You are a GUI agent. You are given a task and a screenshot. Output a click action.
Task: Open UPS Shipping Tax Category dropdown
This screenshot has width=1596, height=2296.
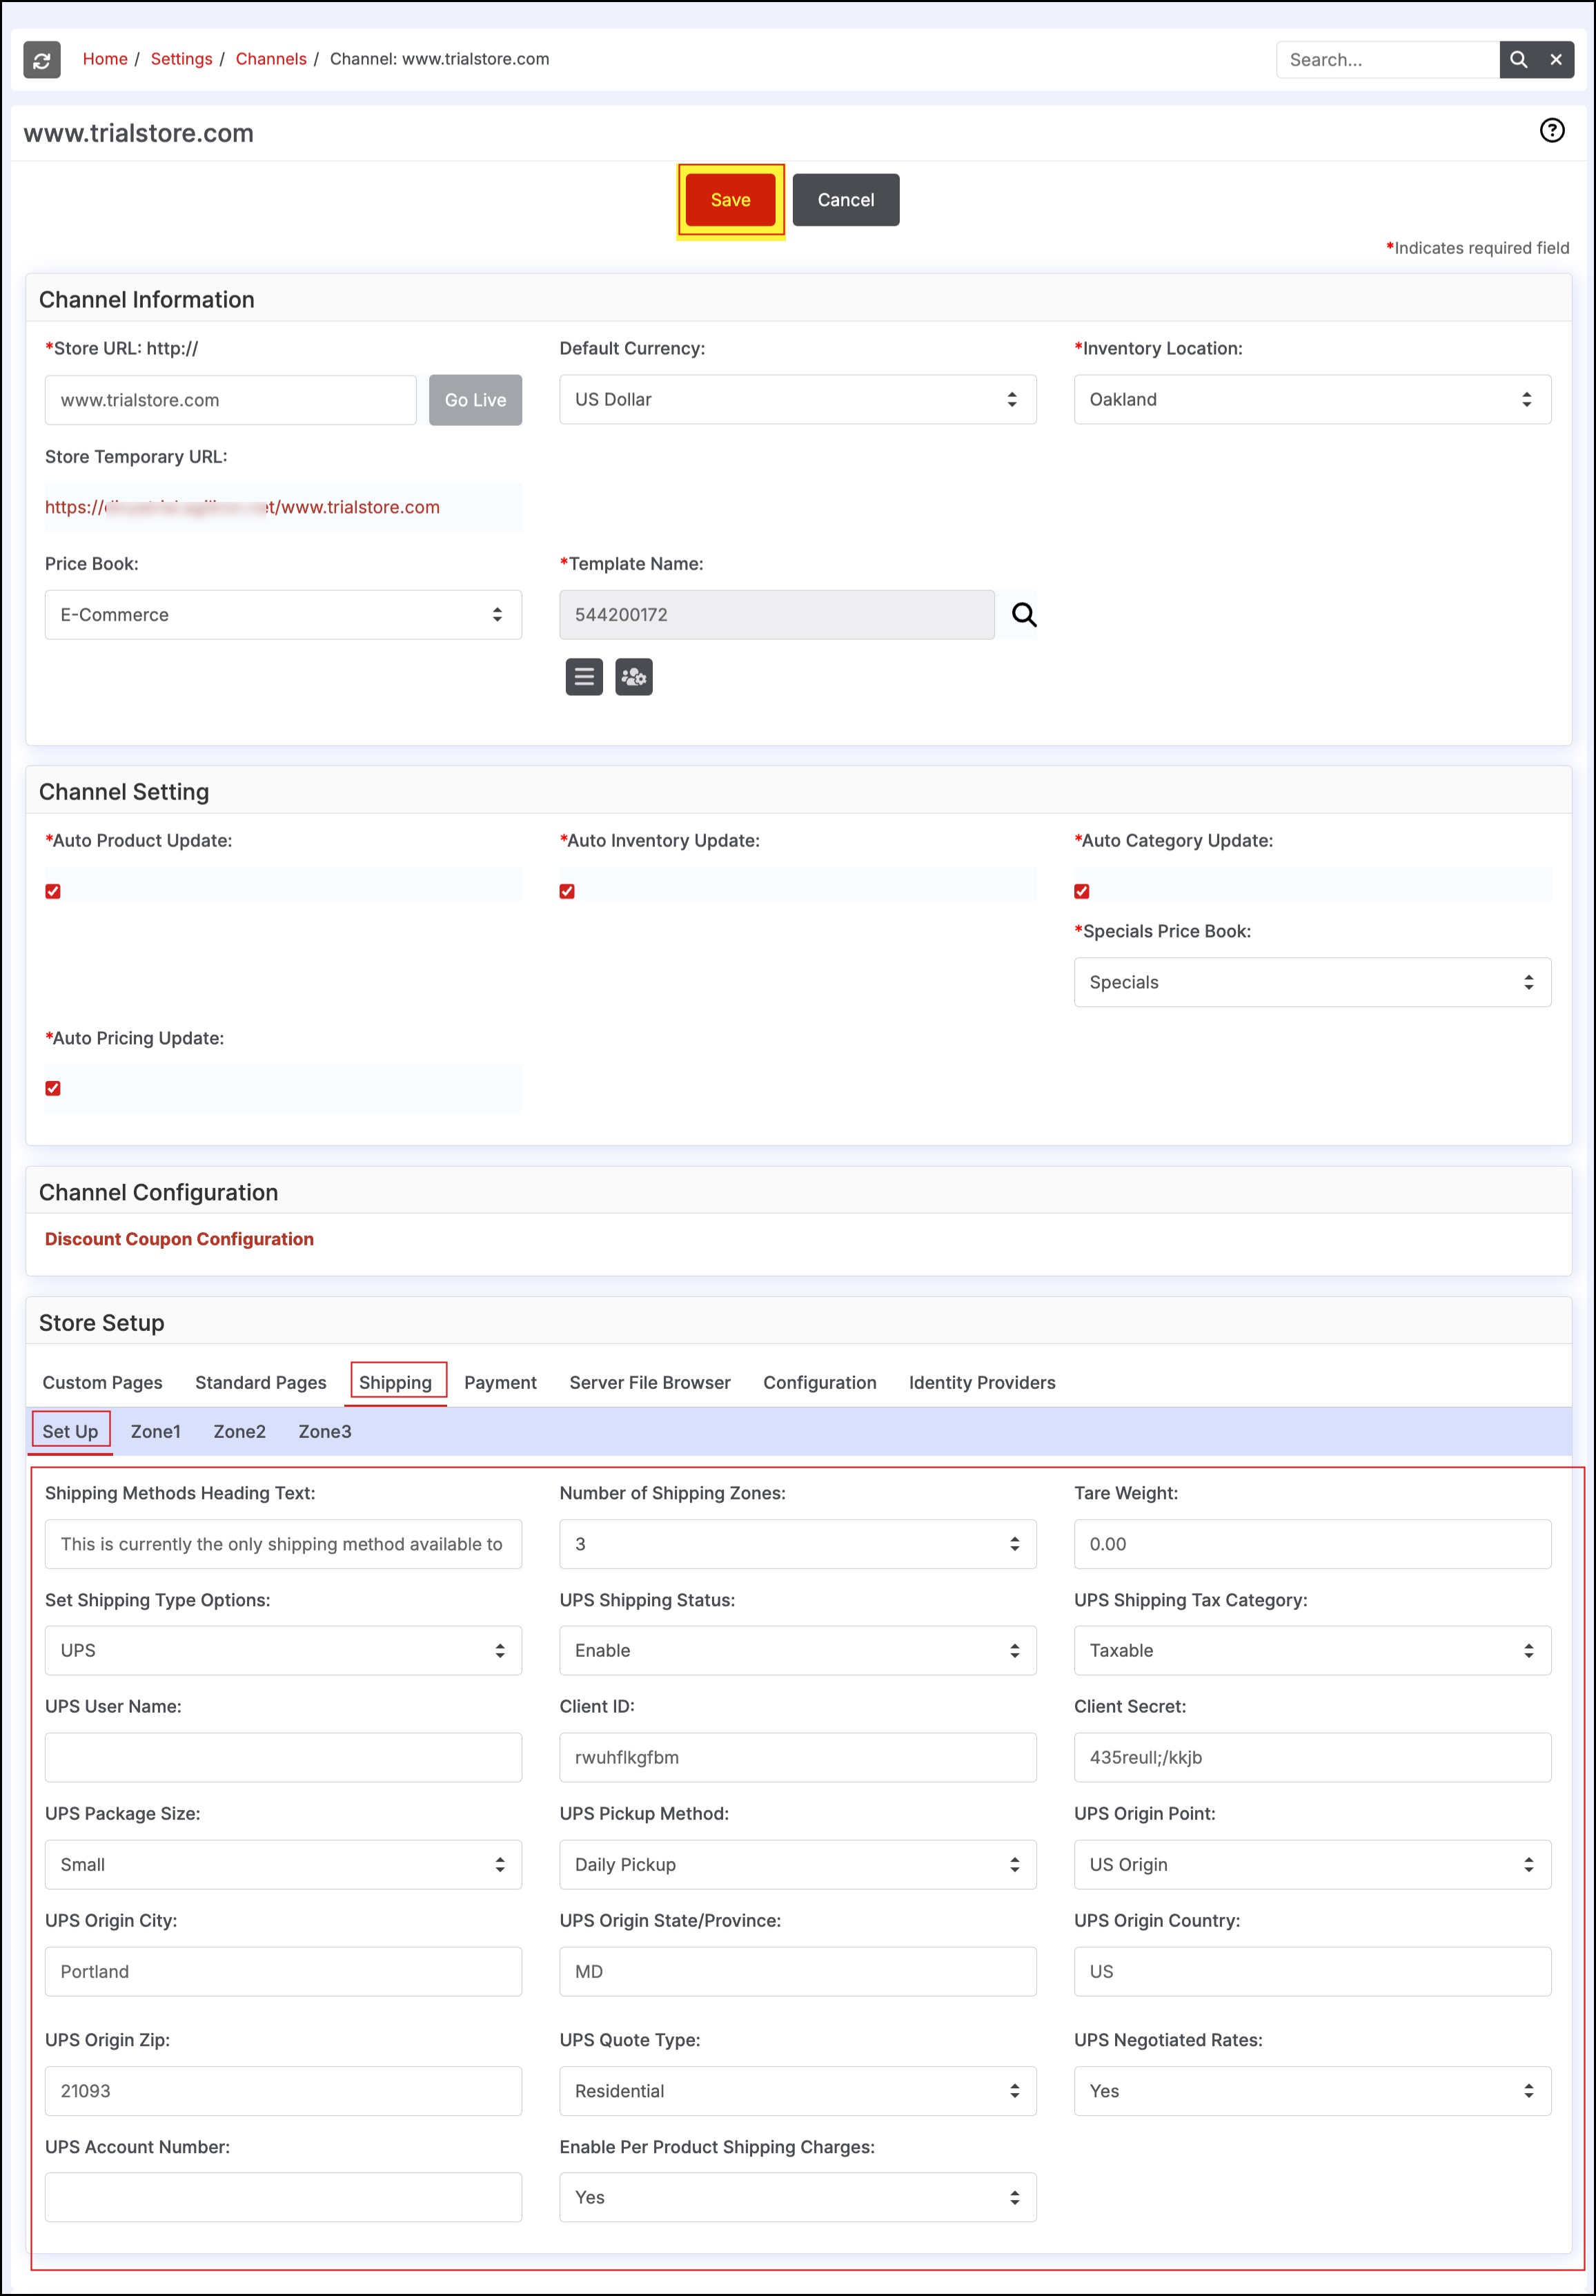pos(1312,1650)
